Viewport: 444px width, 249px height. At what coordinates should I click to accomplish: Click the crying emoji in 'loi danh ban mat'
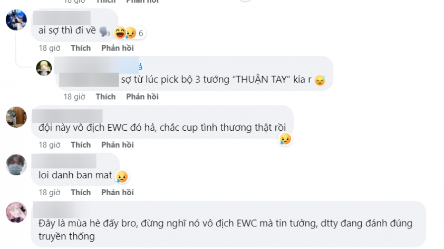(122, 176)
